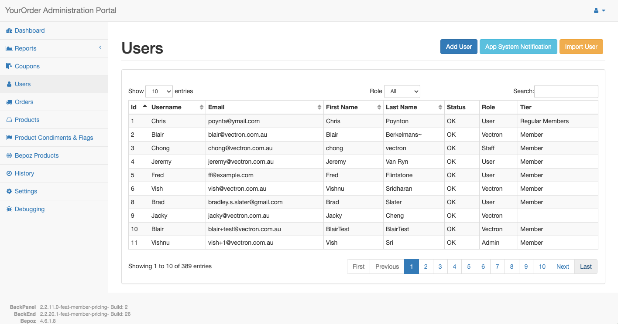Click into the Search input field
The width and height of the screenshot is (618, 324).
(x=566, y=91)
